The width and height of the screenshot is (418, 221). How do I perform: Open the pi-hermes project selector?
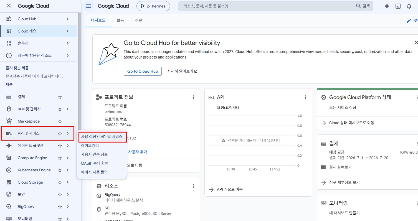click(153, 6)
